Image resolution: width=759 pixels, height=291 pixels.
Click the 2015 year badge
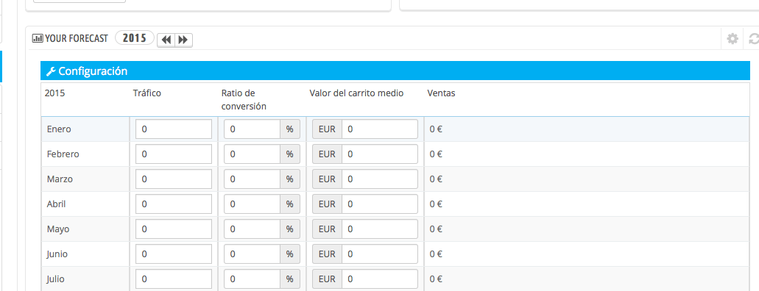pyautogui.click(x=135, y=37)
